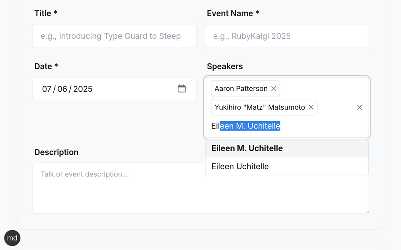The height and width of the screenshot is (250, 401).
Task: Pick "Eileen Uchitelle" option from suggestions
Action: [x=240, y=166]
